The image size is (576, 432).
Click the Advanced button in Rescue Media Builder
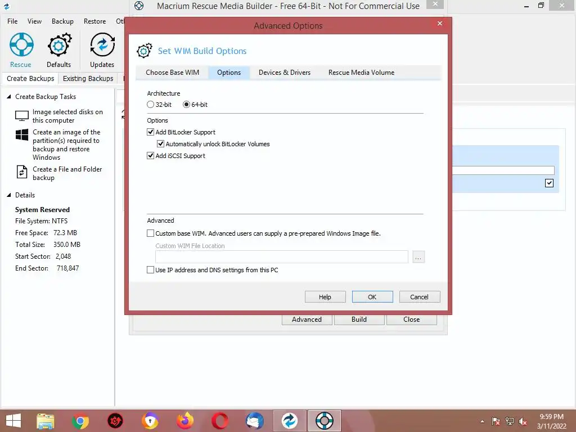[307, 319]
